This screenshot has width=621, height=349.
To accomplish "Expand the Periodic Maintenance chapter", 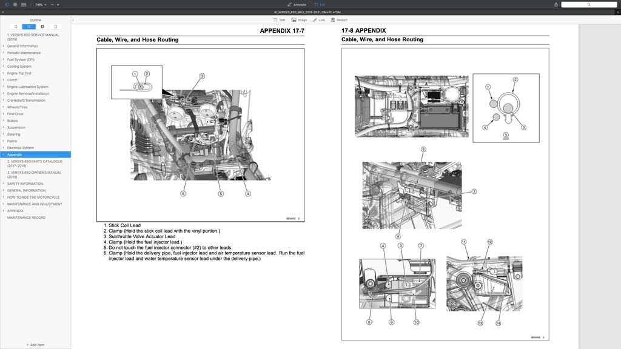I will pos(3,53).
